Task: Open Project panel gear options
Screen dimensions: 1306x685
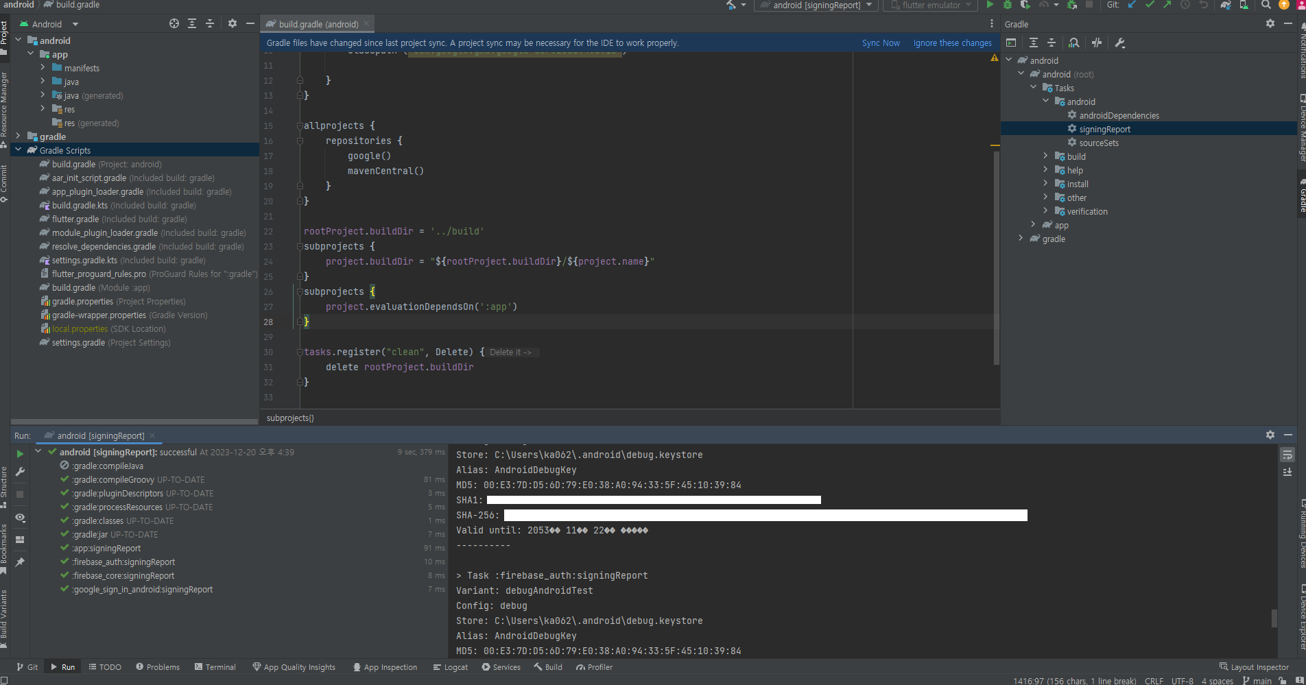Action: pos(233,23)
